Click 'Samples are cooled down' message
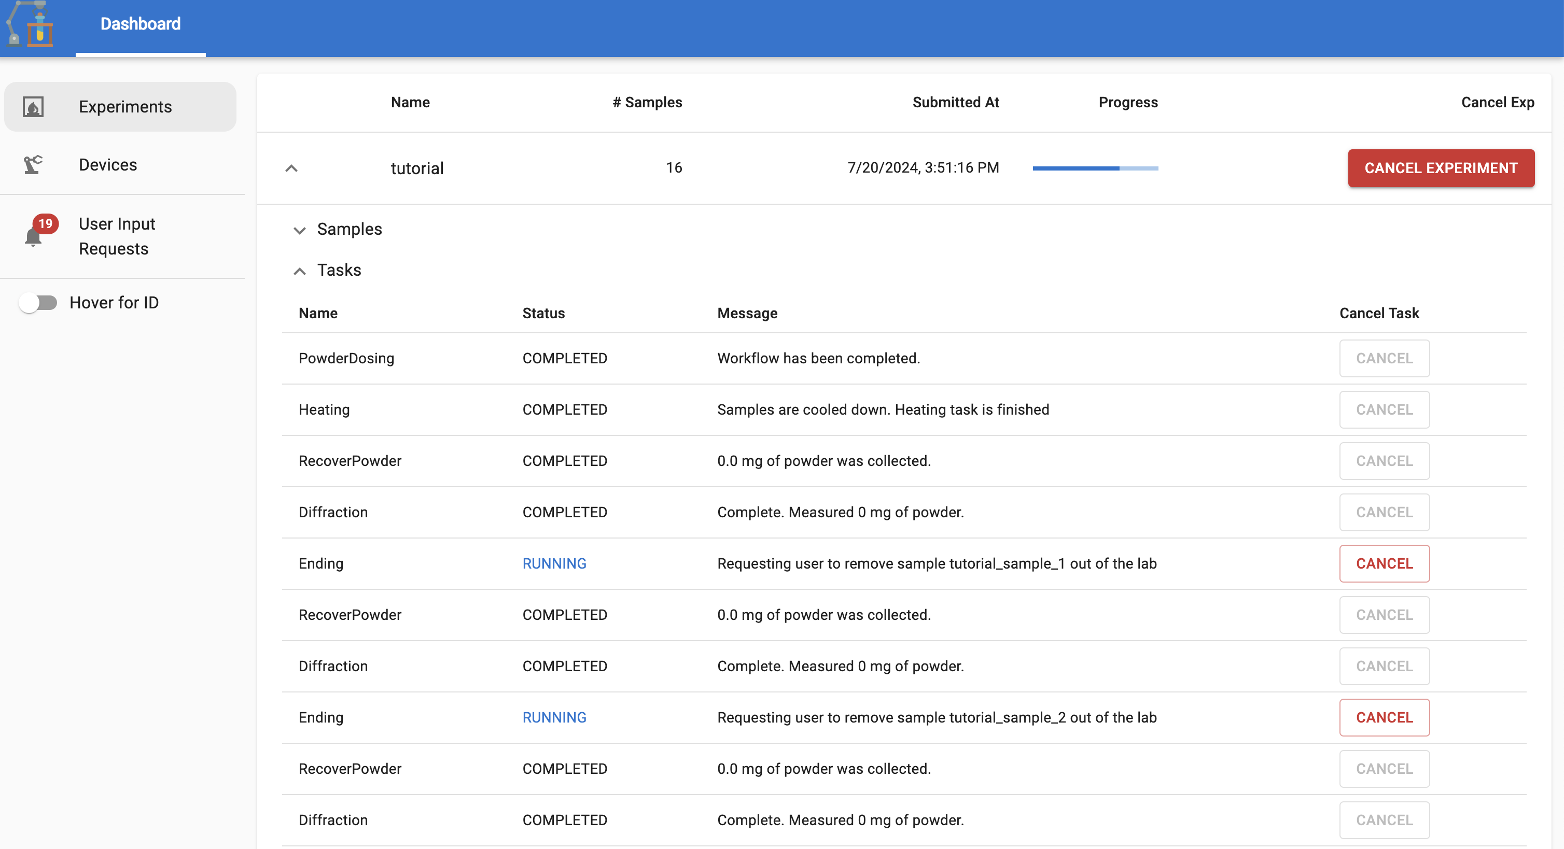Screen dimensions: 1564x849 tap(883, 409)
